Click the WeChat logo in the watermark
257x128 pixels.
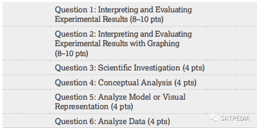[214, 118]
